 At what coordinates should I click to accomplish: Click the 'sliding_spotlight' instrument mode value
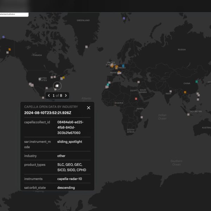coord(70,142)
